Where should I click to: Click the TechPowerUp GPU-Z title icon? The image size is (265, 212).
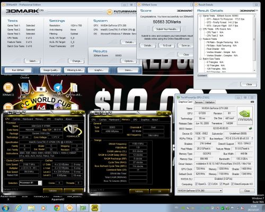tap(178, 98)
